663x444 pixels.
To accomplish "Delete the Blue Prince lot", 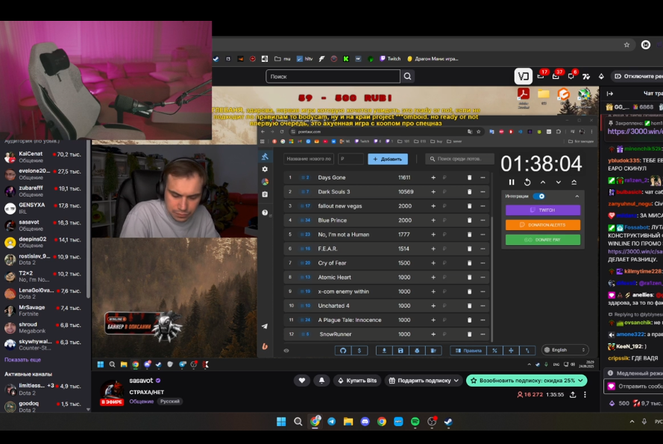I will tap(469, 220).
